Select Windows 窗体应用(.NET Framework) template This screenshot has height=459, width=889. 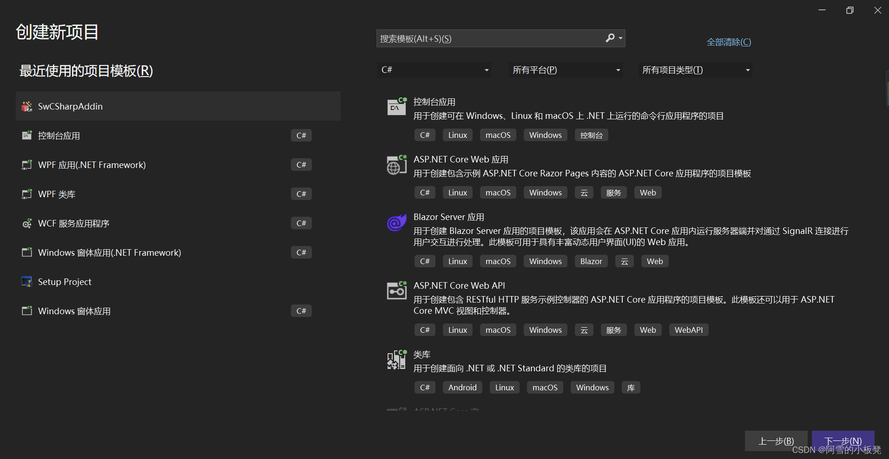pyautogui.click(x=178, y=252)
